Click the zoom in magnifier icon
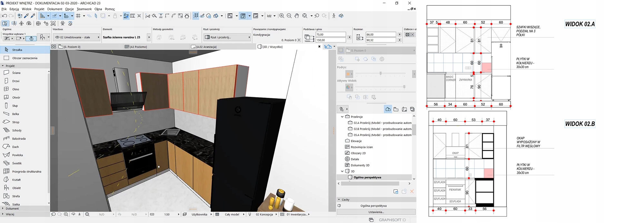The height and width of the screenshot is (223, 619). pyautogui.click(x=282, y=16)
